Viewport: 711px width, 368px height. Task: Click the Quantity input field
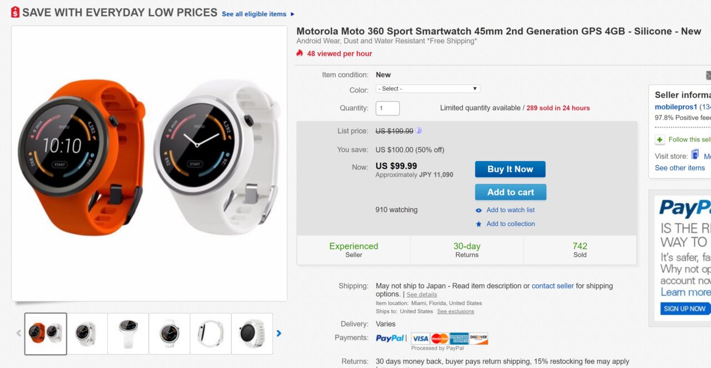point(387,108)
